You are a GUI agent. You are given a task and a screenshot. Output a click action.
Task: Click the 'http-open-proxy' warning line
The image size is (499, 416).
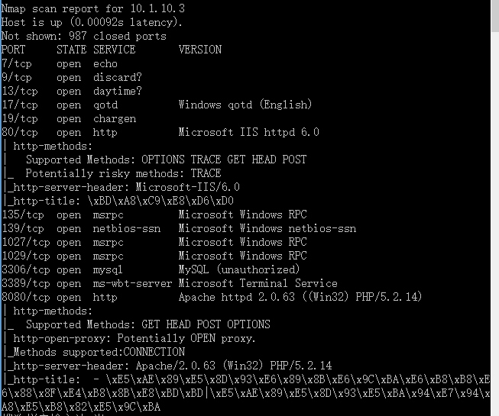pyautogui.click(x=134, y=338)
